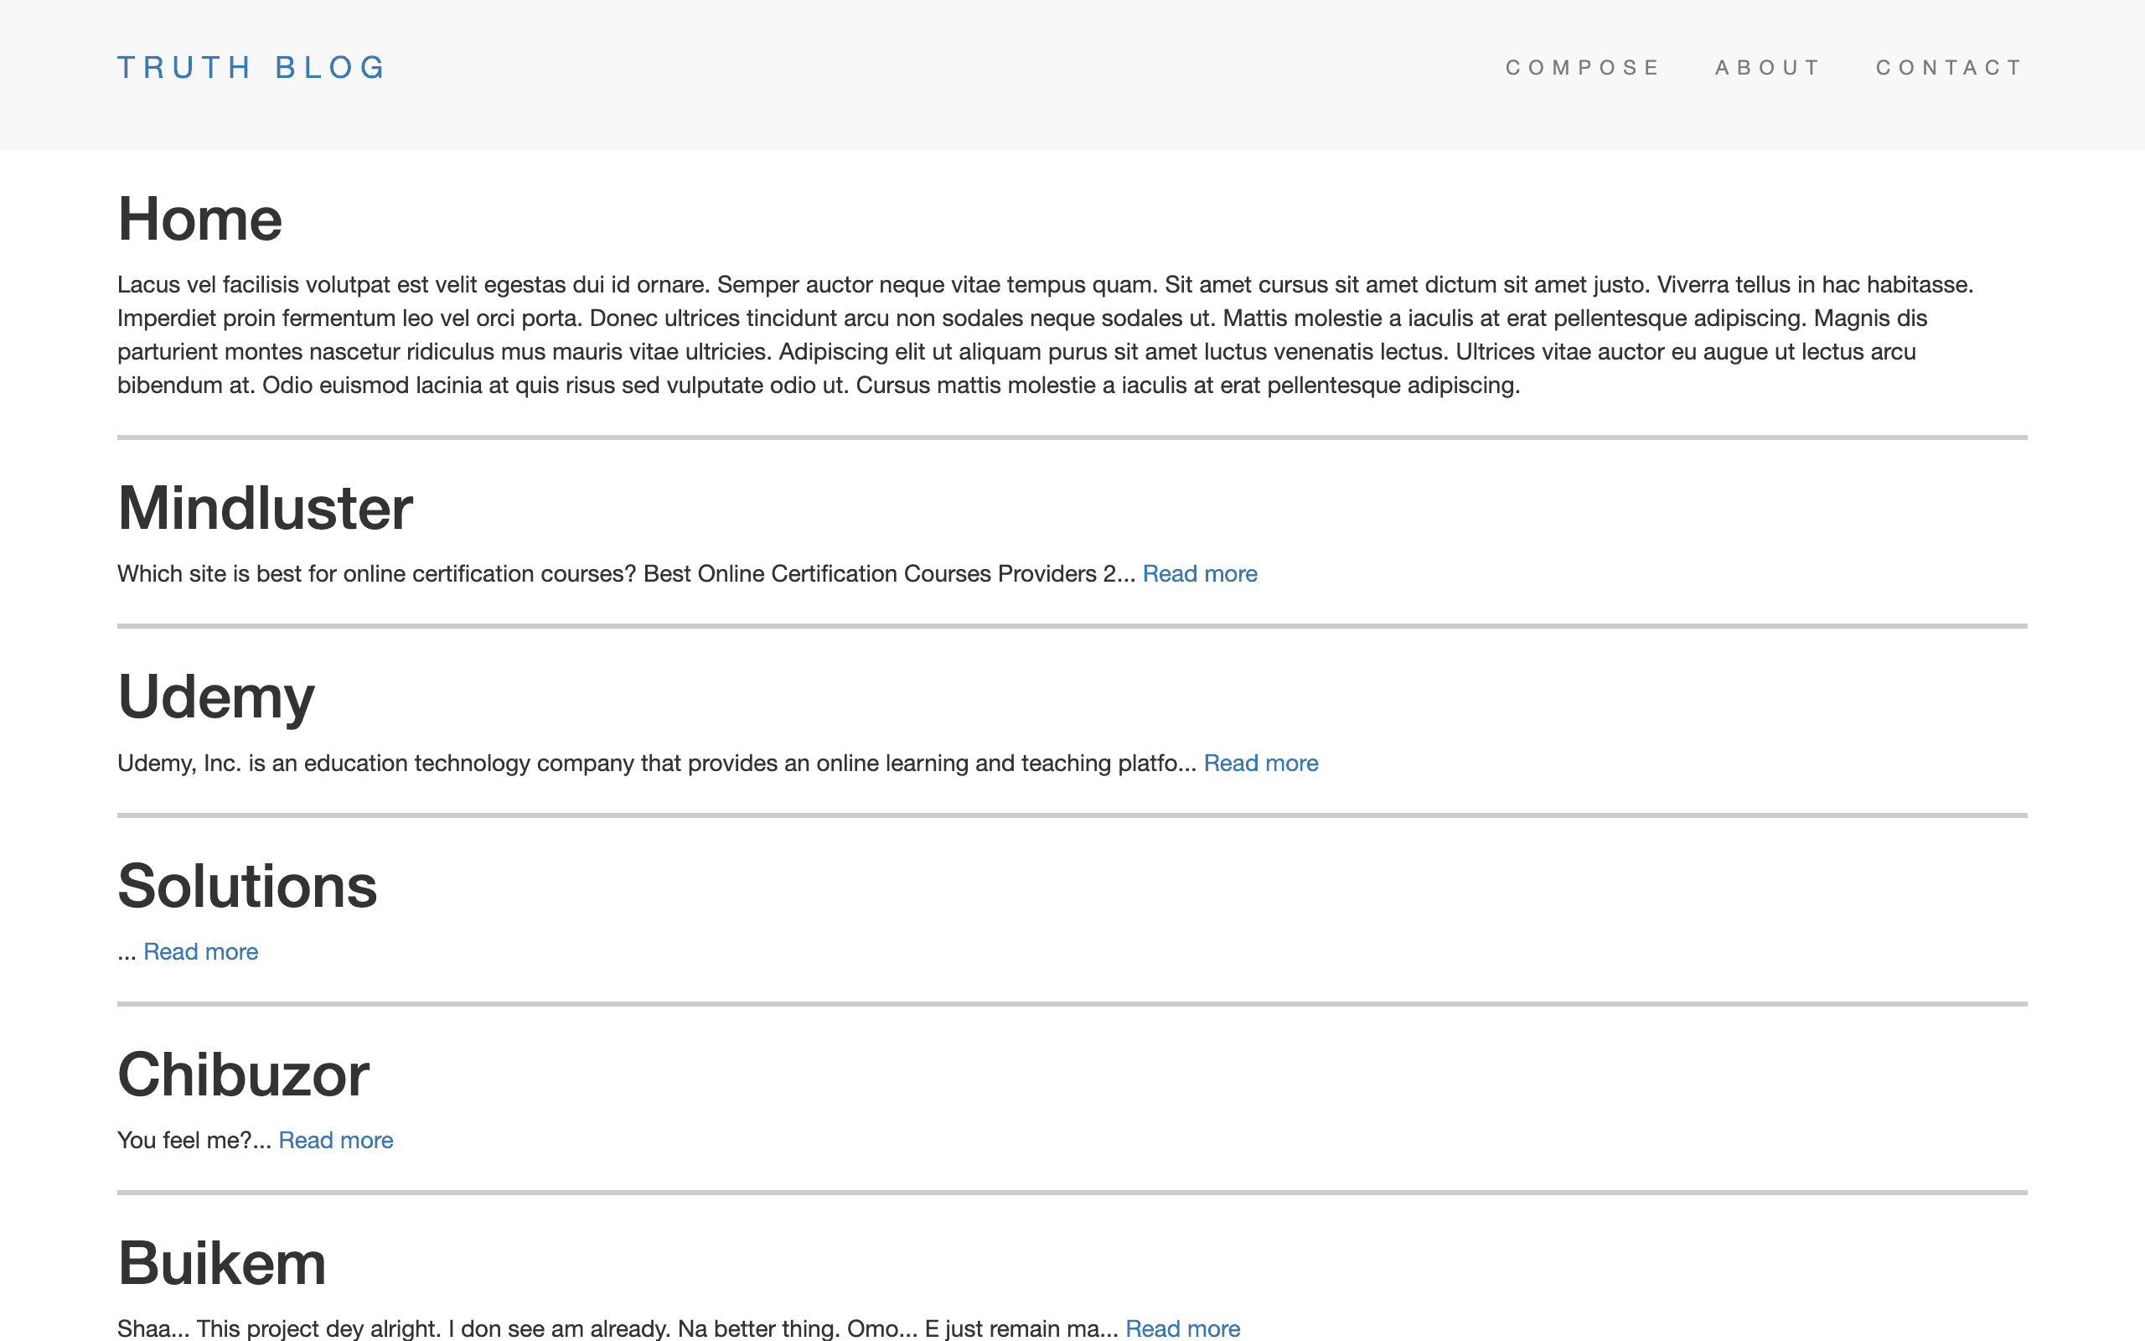Open Read more for Buikem post
The image size is (2145, 1341).
pyautogui.click(x=1182, y=1328)
